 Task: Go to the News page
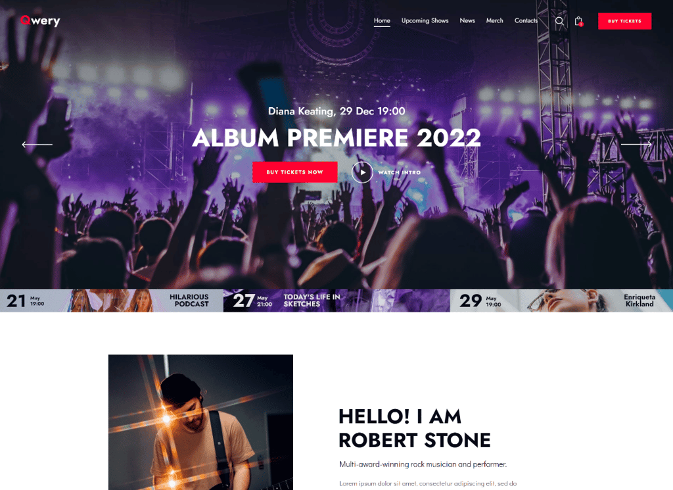point(467,20)
